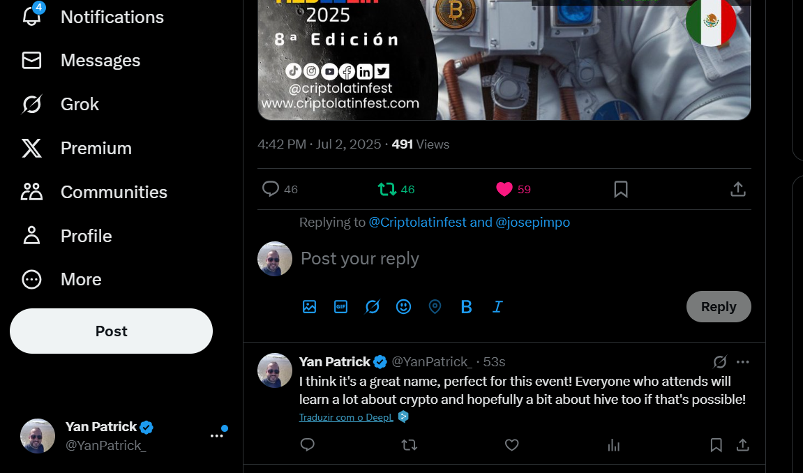Click the Grok icon in reply toolbar

coord(373,307)
